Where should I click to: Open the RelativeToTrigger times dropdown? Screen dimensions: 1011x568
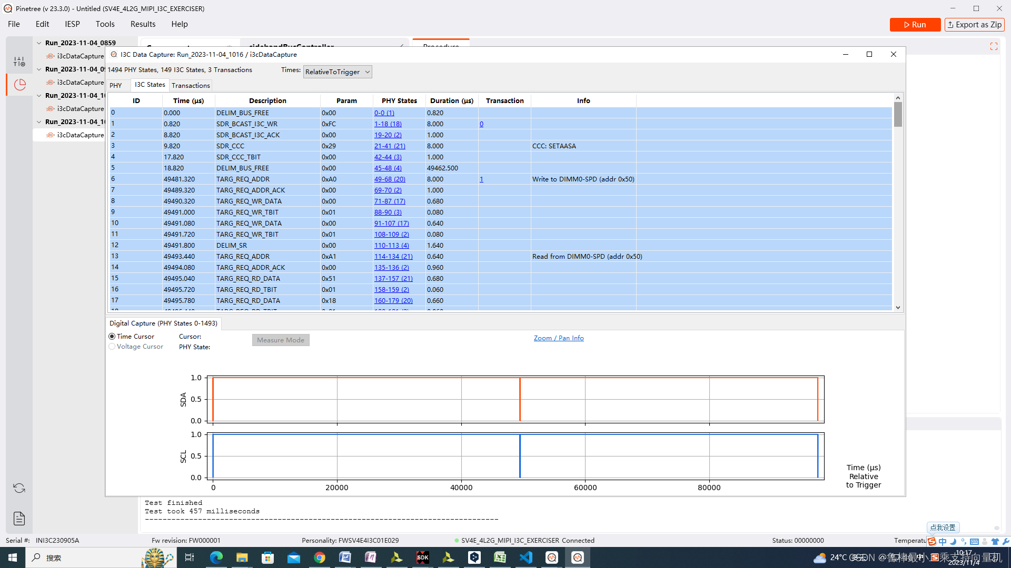(x=338, y=72)
